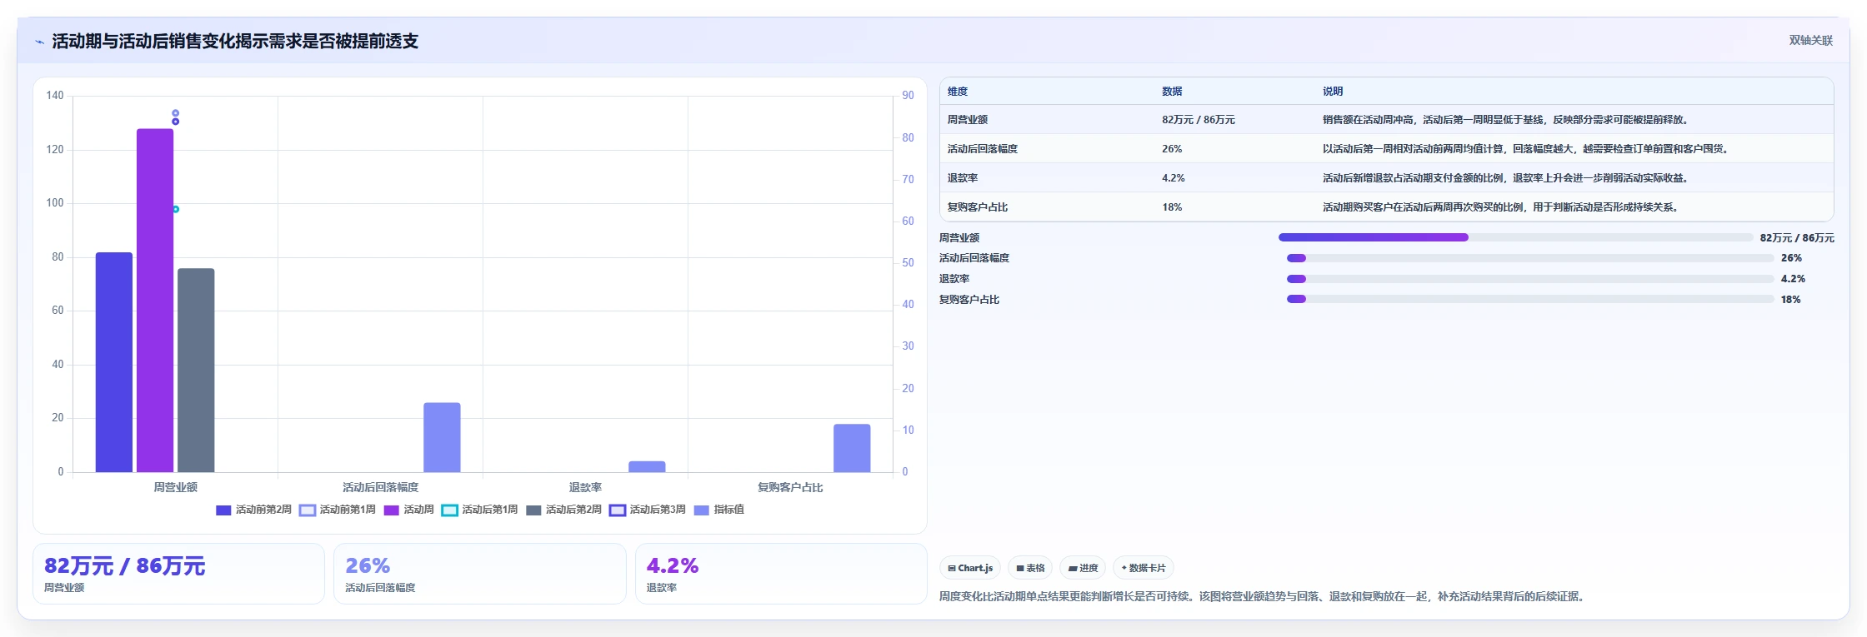Click the 复购客户占比 row description in the table
This screenshot has height=637, width=1867.
pyautogui.click(x=1502, y=207)
